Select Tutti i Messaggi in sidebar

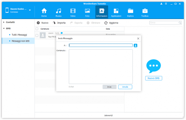[19, 35]
